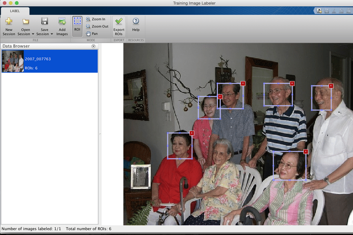This screenshot has width=353, height=235.
Task: Click the Open Session folder icon
Action: click(x=25, y=22)
